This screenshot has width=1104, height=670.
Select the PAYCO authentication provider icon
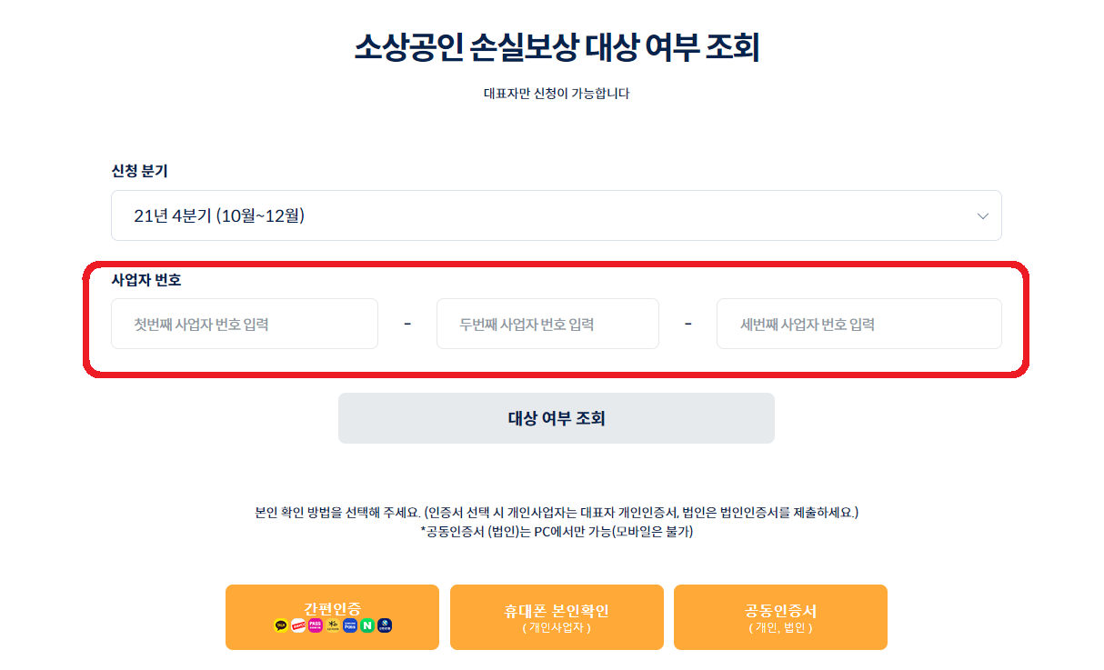pyautogui.click(x=297, y=626)
